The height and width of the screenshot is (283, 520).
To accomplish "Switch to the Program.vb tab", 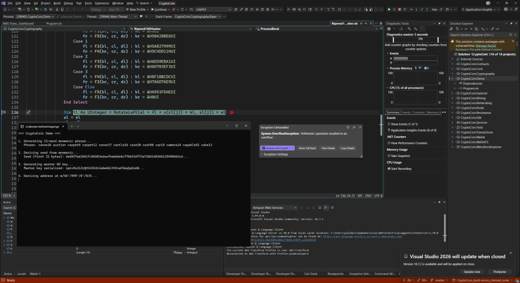I will (x=54, y=23).
